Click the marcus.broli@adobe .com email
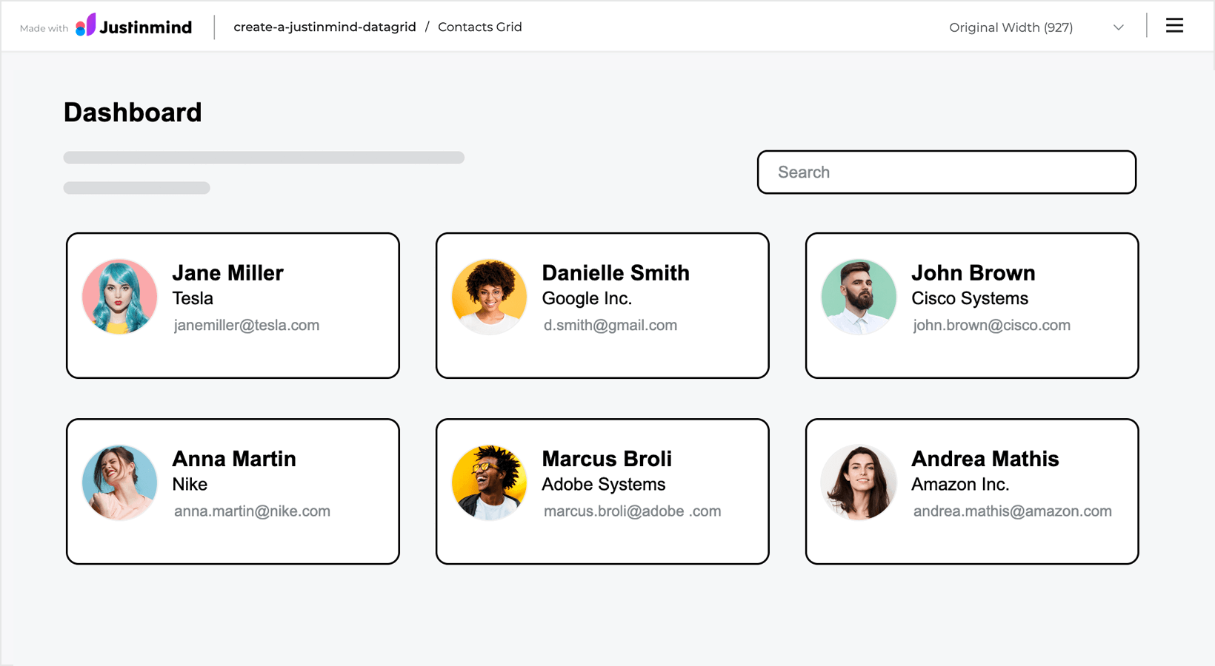This screenshot has height=666, width=1215. [x=632, y=511]
